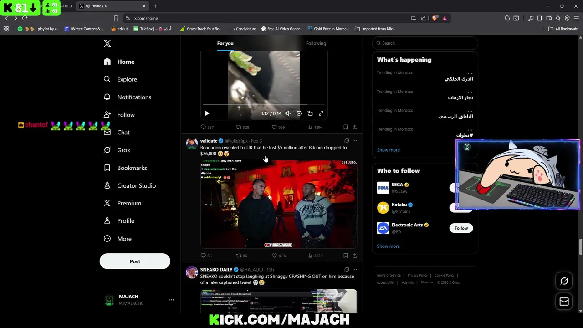
Task: Repost the validate post with 86 reposts
Action: tap(241, 256)
